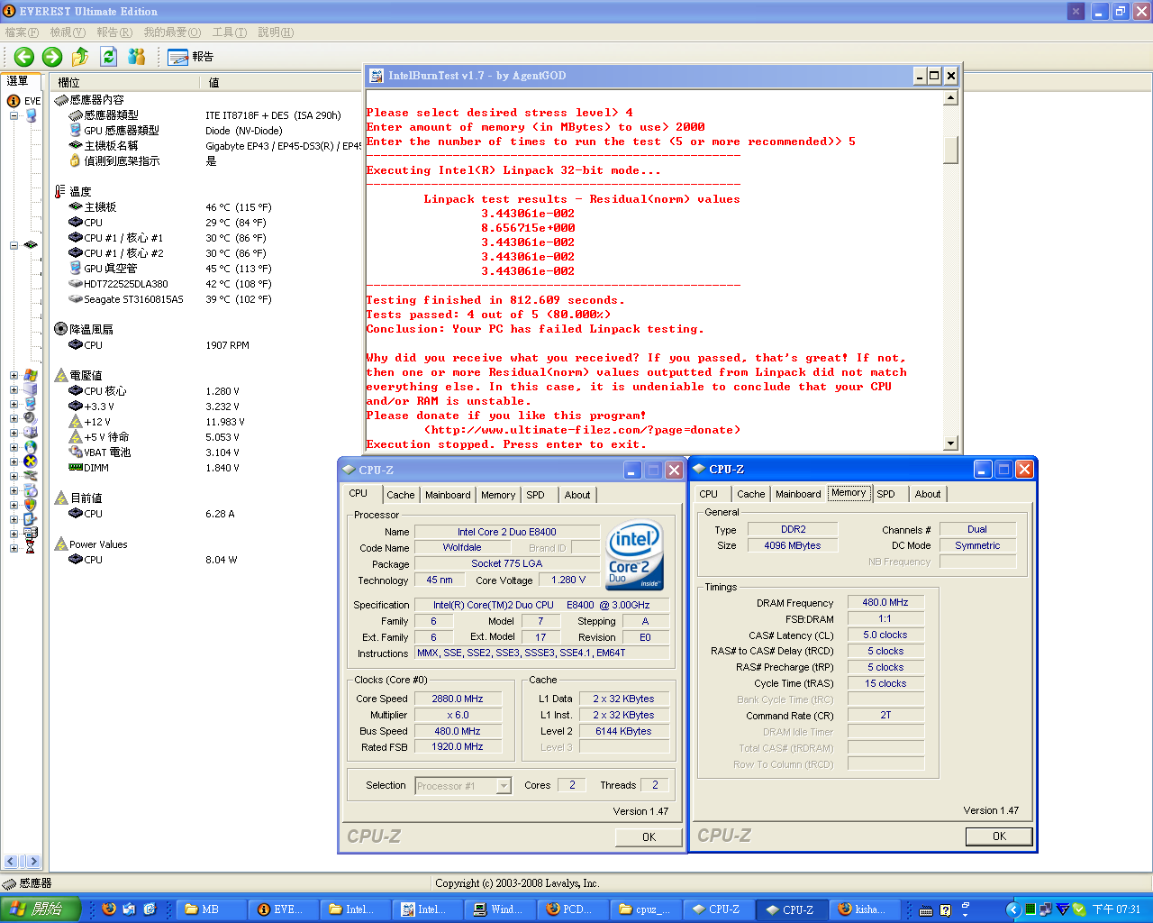Go up one level with the folder-arrow icon
The width and height of the screenshot is (1153, 923).
tap(80, 57)
